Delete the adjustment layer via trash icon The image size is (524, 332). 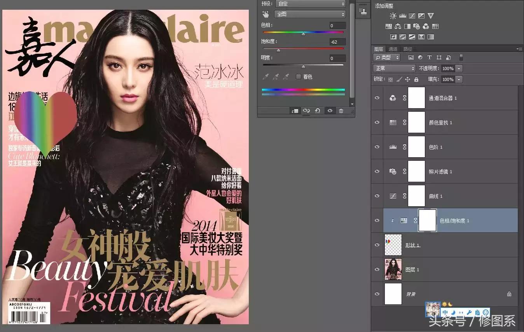tap(341, 111)
